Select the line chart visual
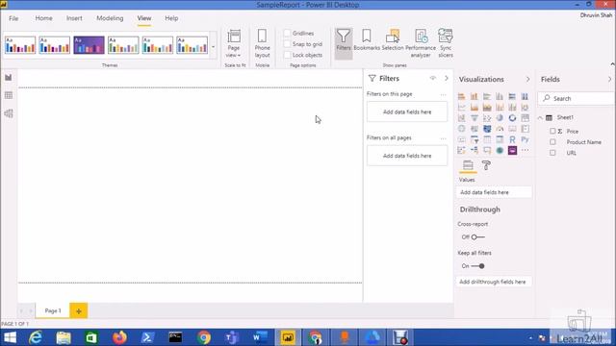The height and width of the screenshot is (346, 616). [462, 107]
